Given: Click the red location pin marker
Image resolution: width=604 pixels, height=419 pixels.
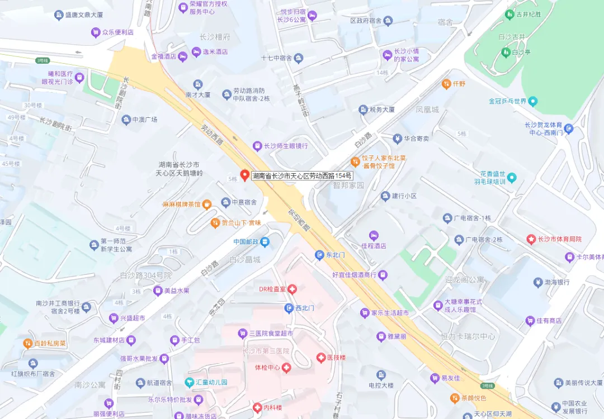Looking at the screenshot, I should coord(244,175).
